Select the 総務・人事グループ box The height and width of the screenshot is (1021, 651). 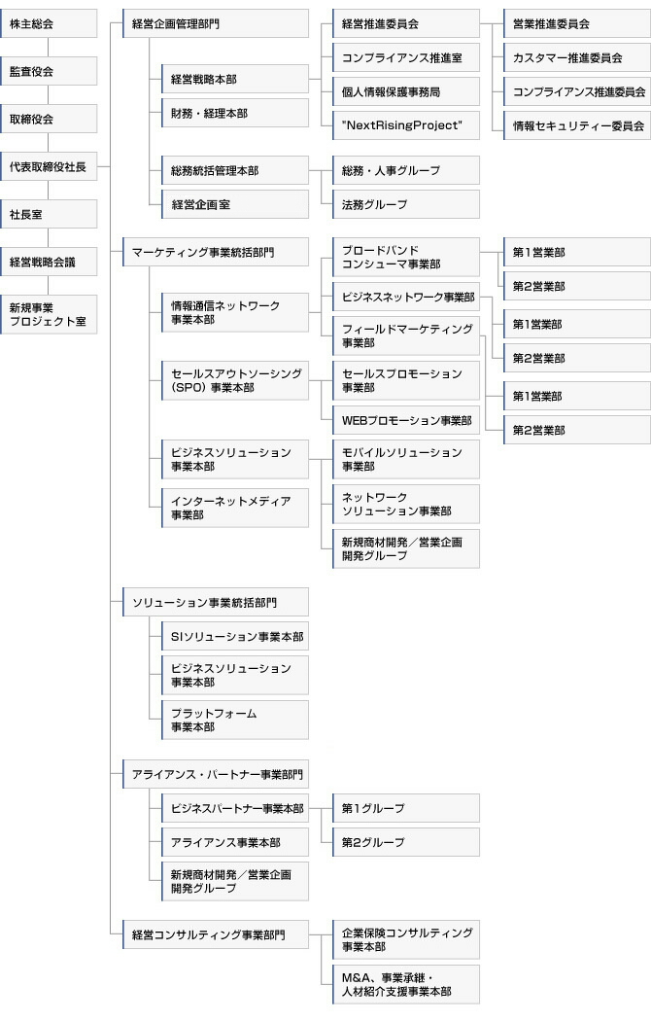tap(405, 170)
